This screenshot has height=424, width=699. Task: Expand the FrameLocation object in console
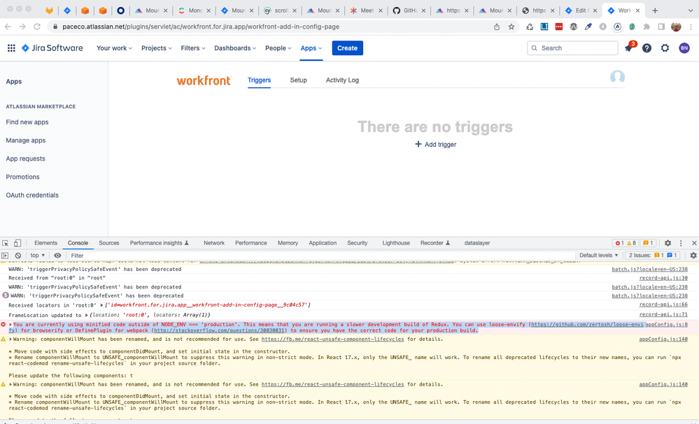[x=87, y=315]
